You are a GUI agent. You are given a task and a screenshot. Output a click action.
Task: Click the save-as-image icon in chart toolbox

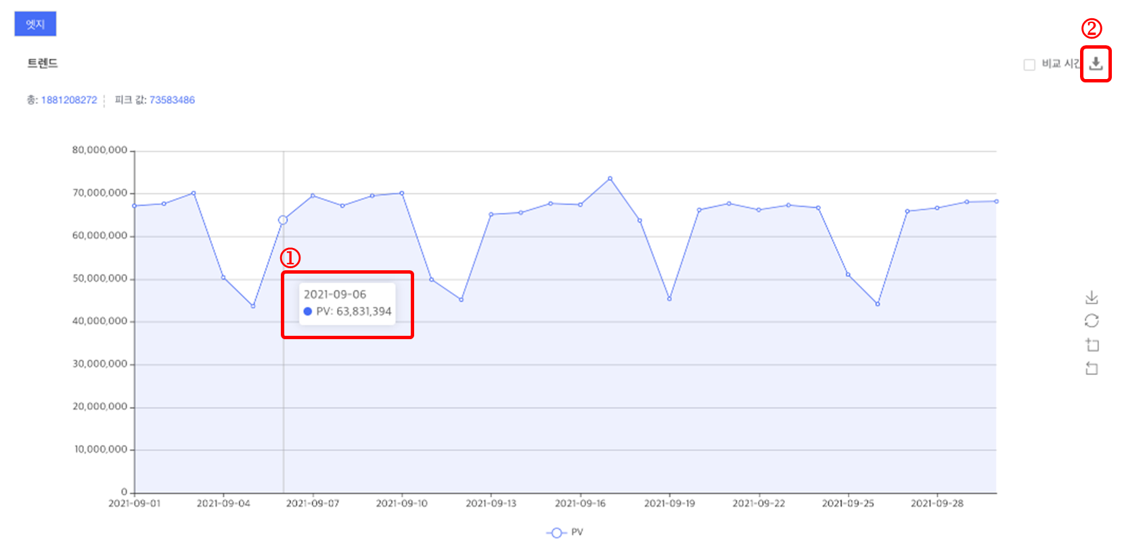point(1092,297)
